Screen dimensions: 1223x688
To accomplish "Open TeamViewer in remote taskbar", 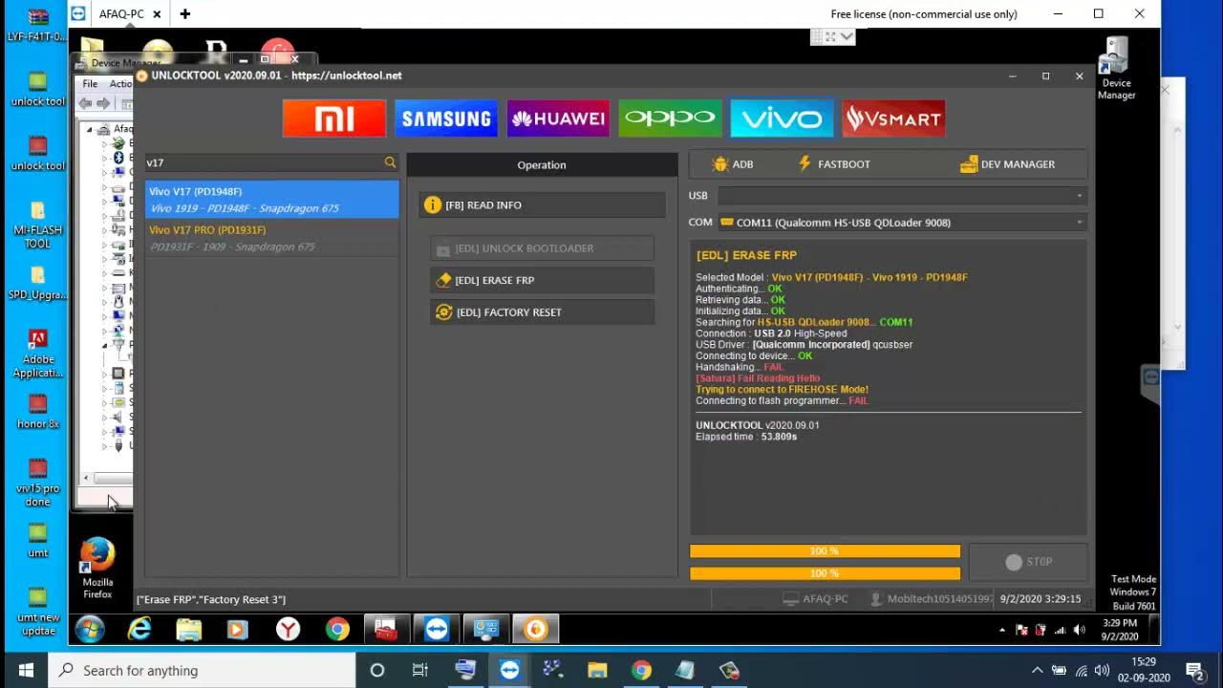I will tap(436, 629).
